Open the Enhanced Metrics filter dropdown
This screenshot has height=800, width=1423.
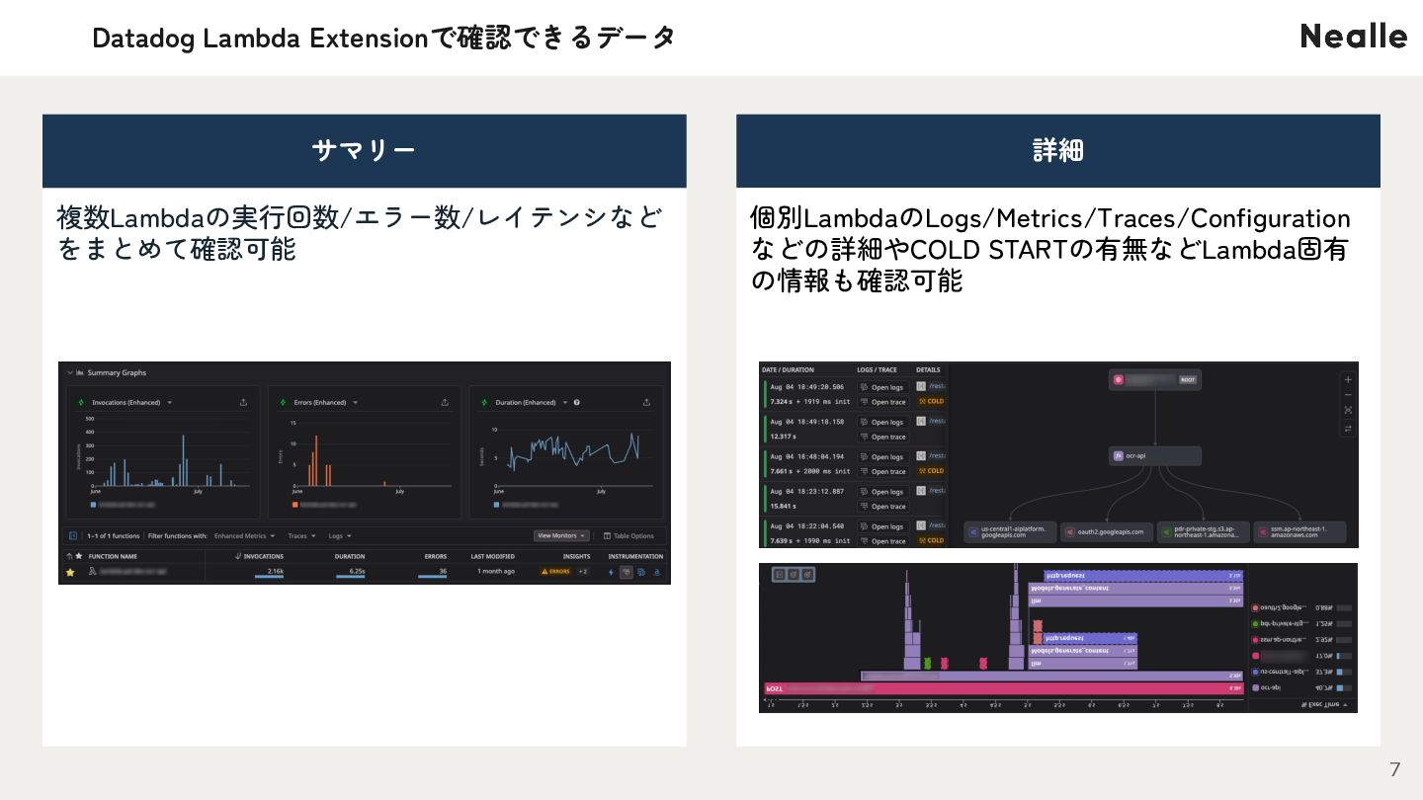point(244,535)
